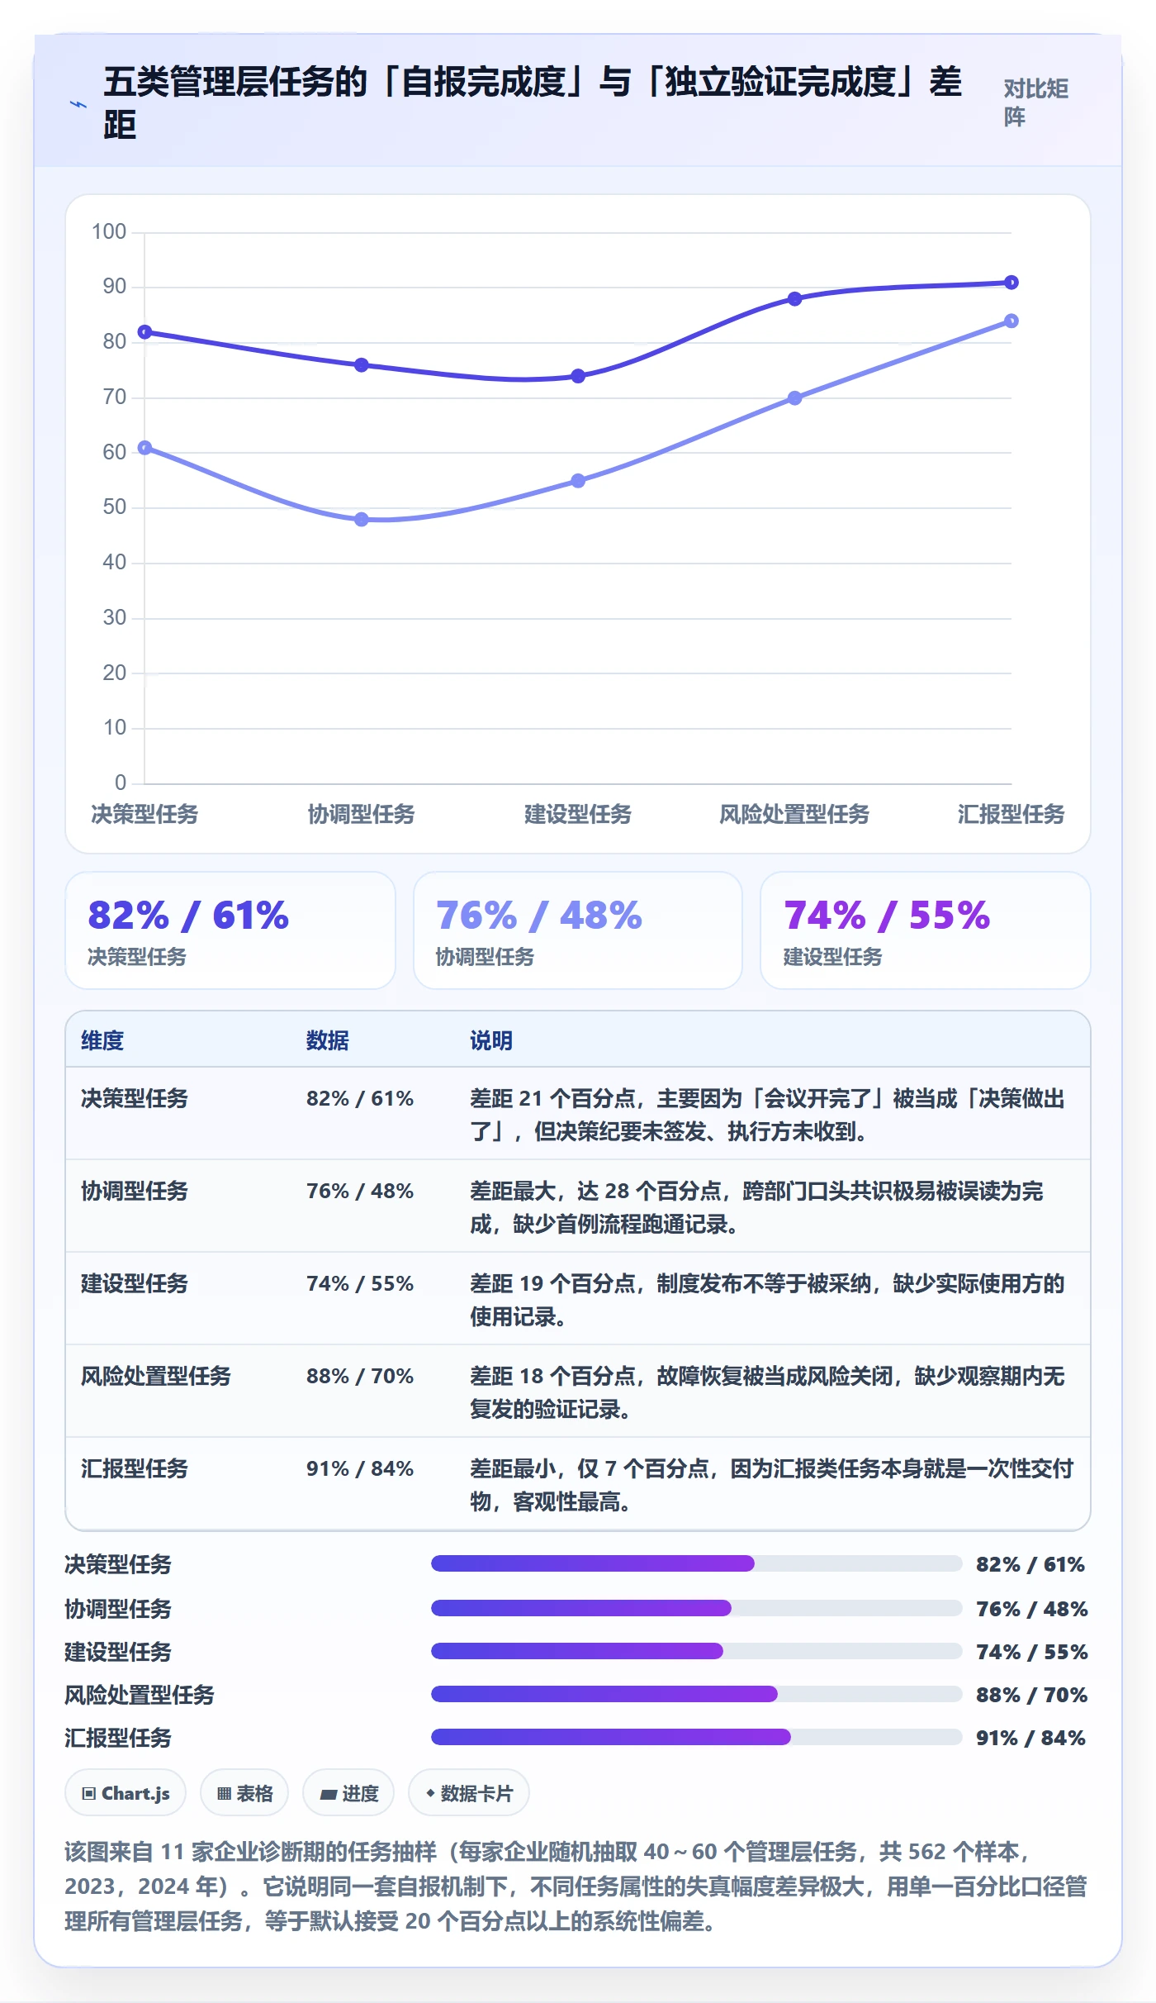This screenshot has height=2003, width=1156.
Task: Click the 协调型任务 progress bar
Action: 696,1608
